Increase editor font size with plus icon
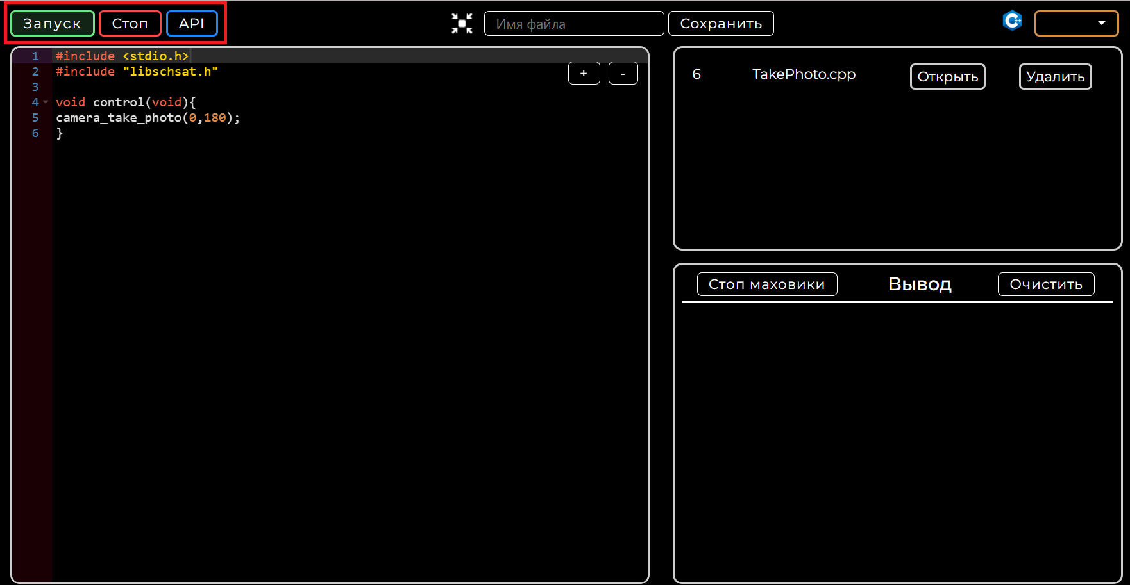Image resolution: width=1130 pixels, height=585 pixels. [x=584, y=73]
